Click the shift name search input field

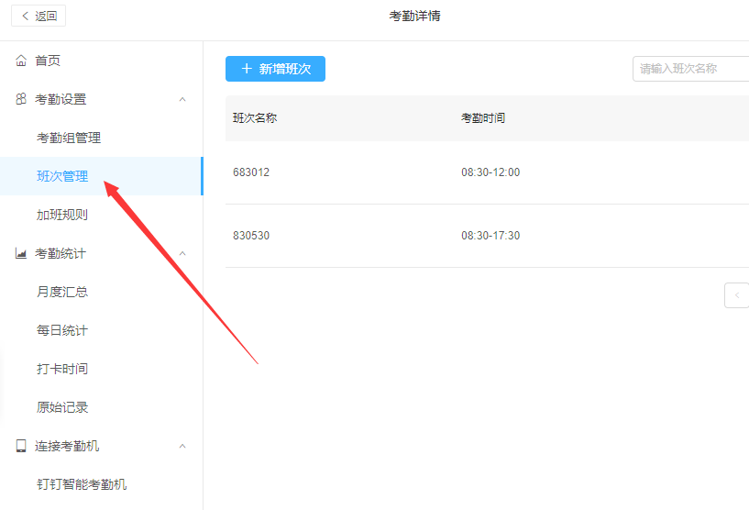tap(691, 69)
